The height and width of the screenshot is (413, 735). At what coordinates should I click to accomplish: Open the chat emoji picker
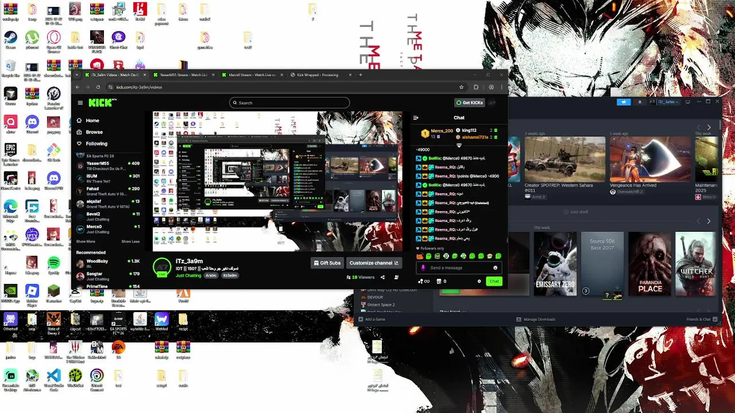tap(495, 268)
